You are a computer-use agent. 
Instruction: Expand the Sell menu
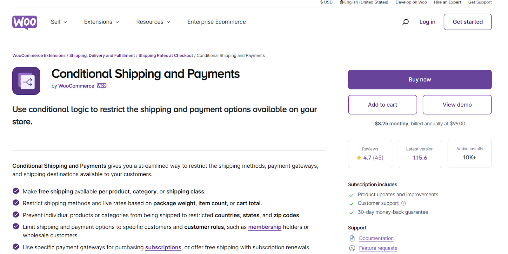click(59, 22)
